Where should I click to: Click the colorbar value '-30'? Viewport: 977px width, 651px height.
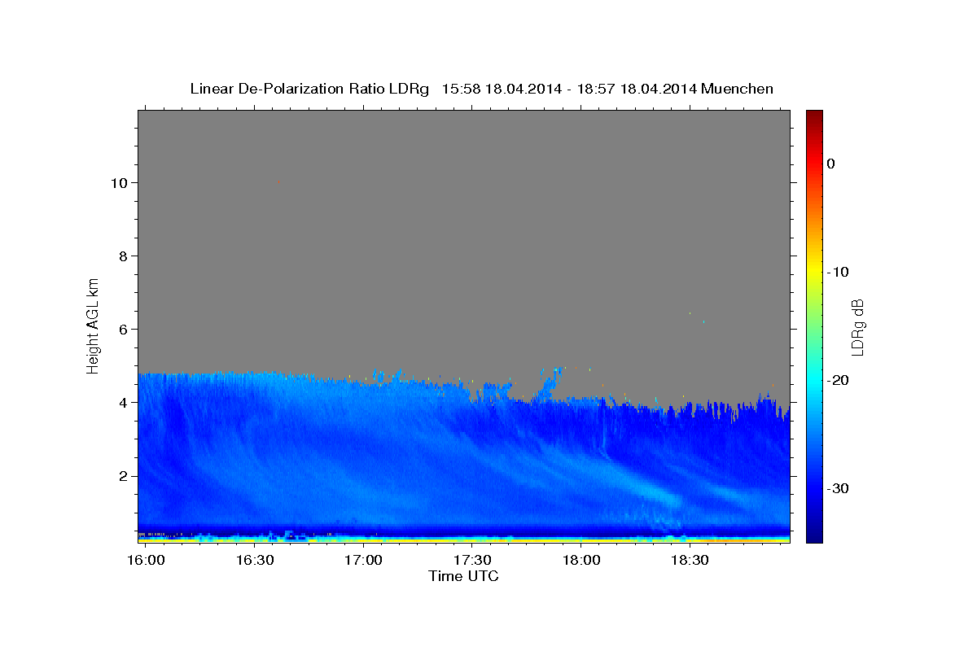839,488
